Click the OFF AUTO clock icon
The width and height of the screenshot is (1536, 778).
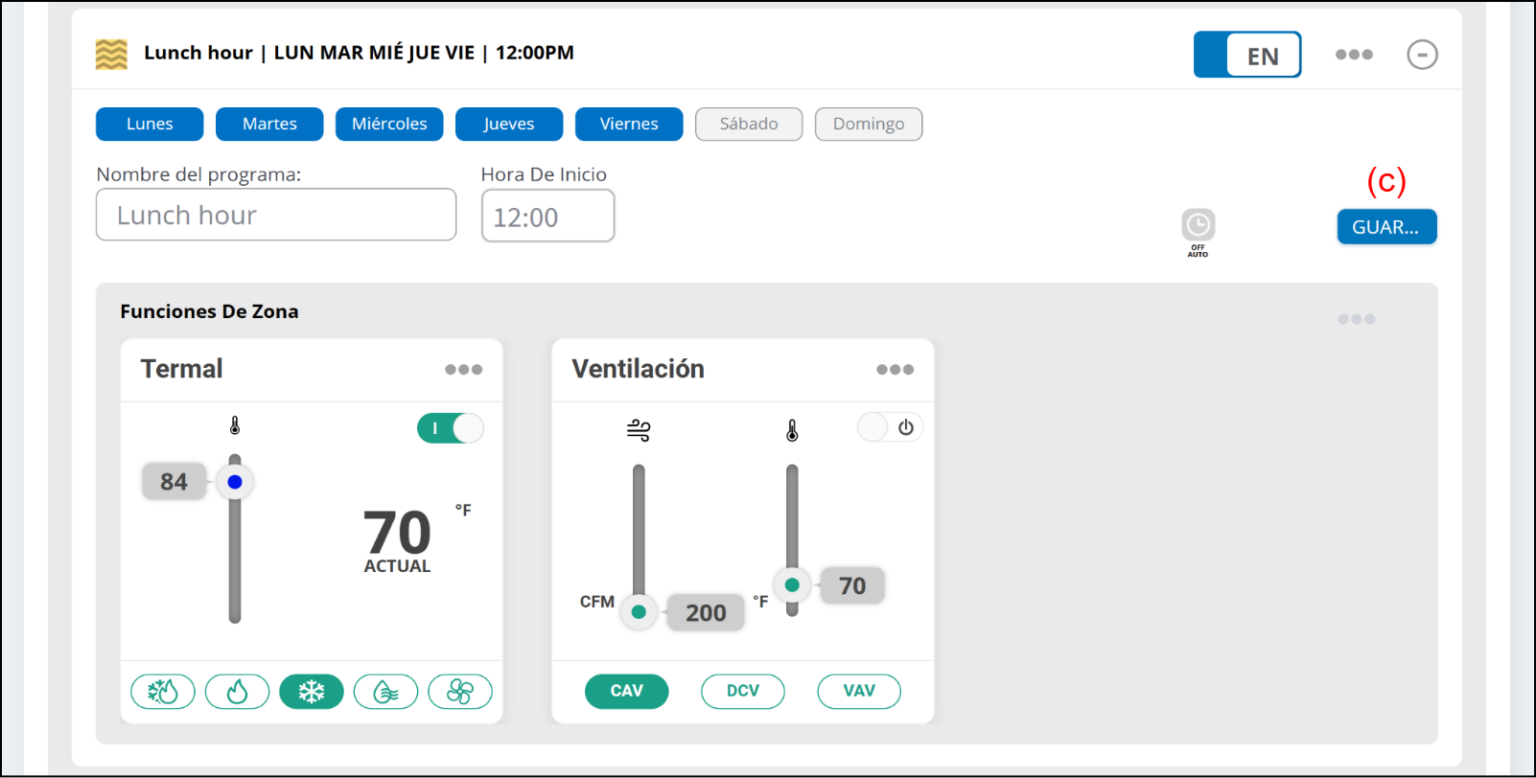point(1198,226)
